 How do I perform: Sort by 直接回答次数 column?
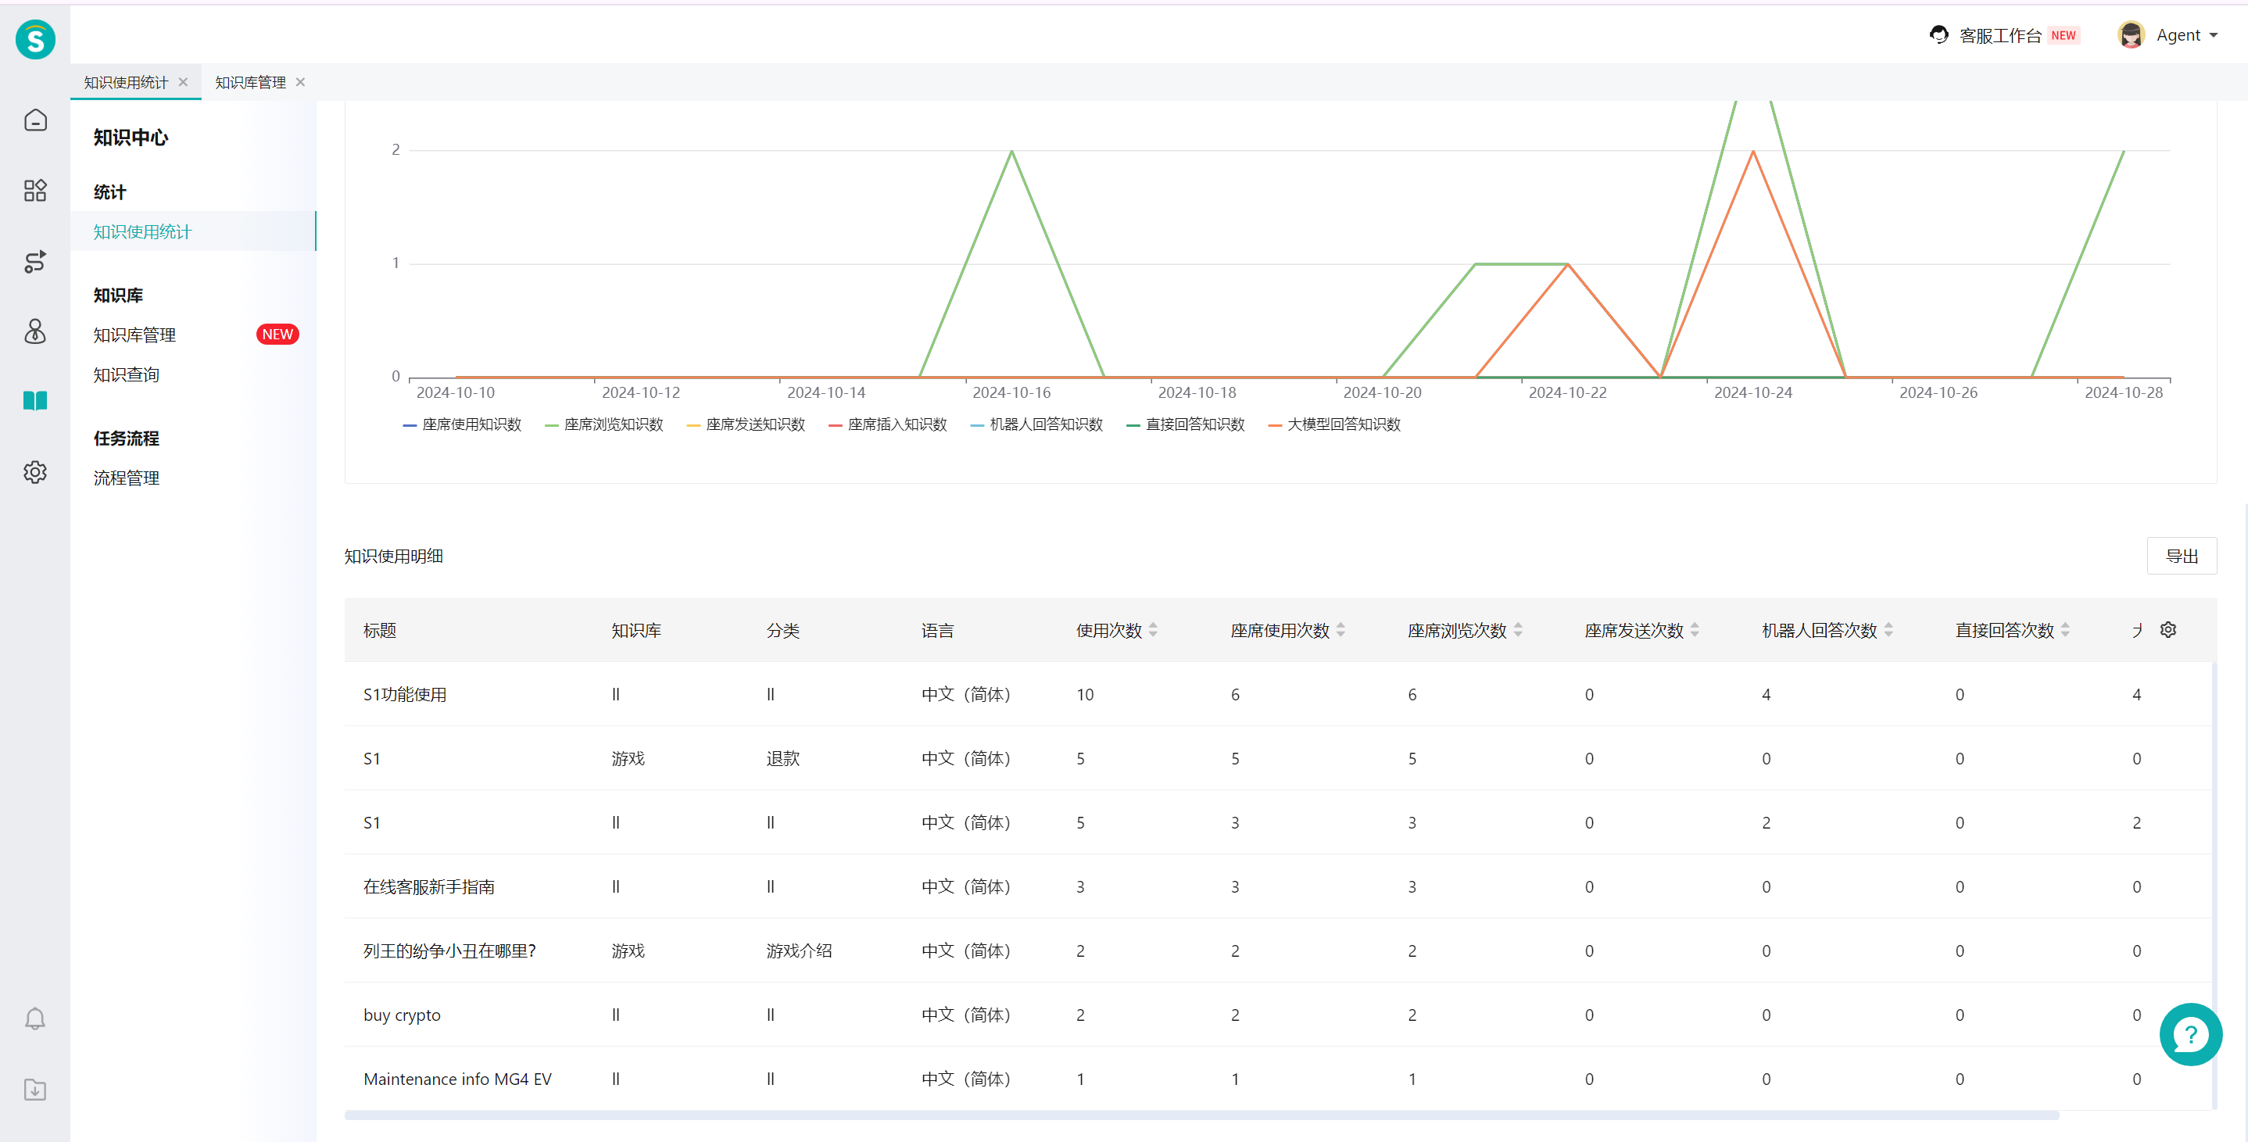click(2065, 630)
